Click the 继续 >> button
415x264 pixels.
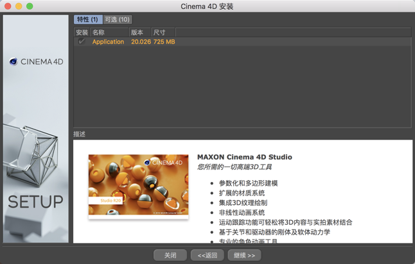(x=245, y=255)
